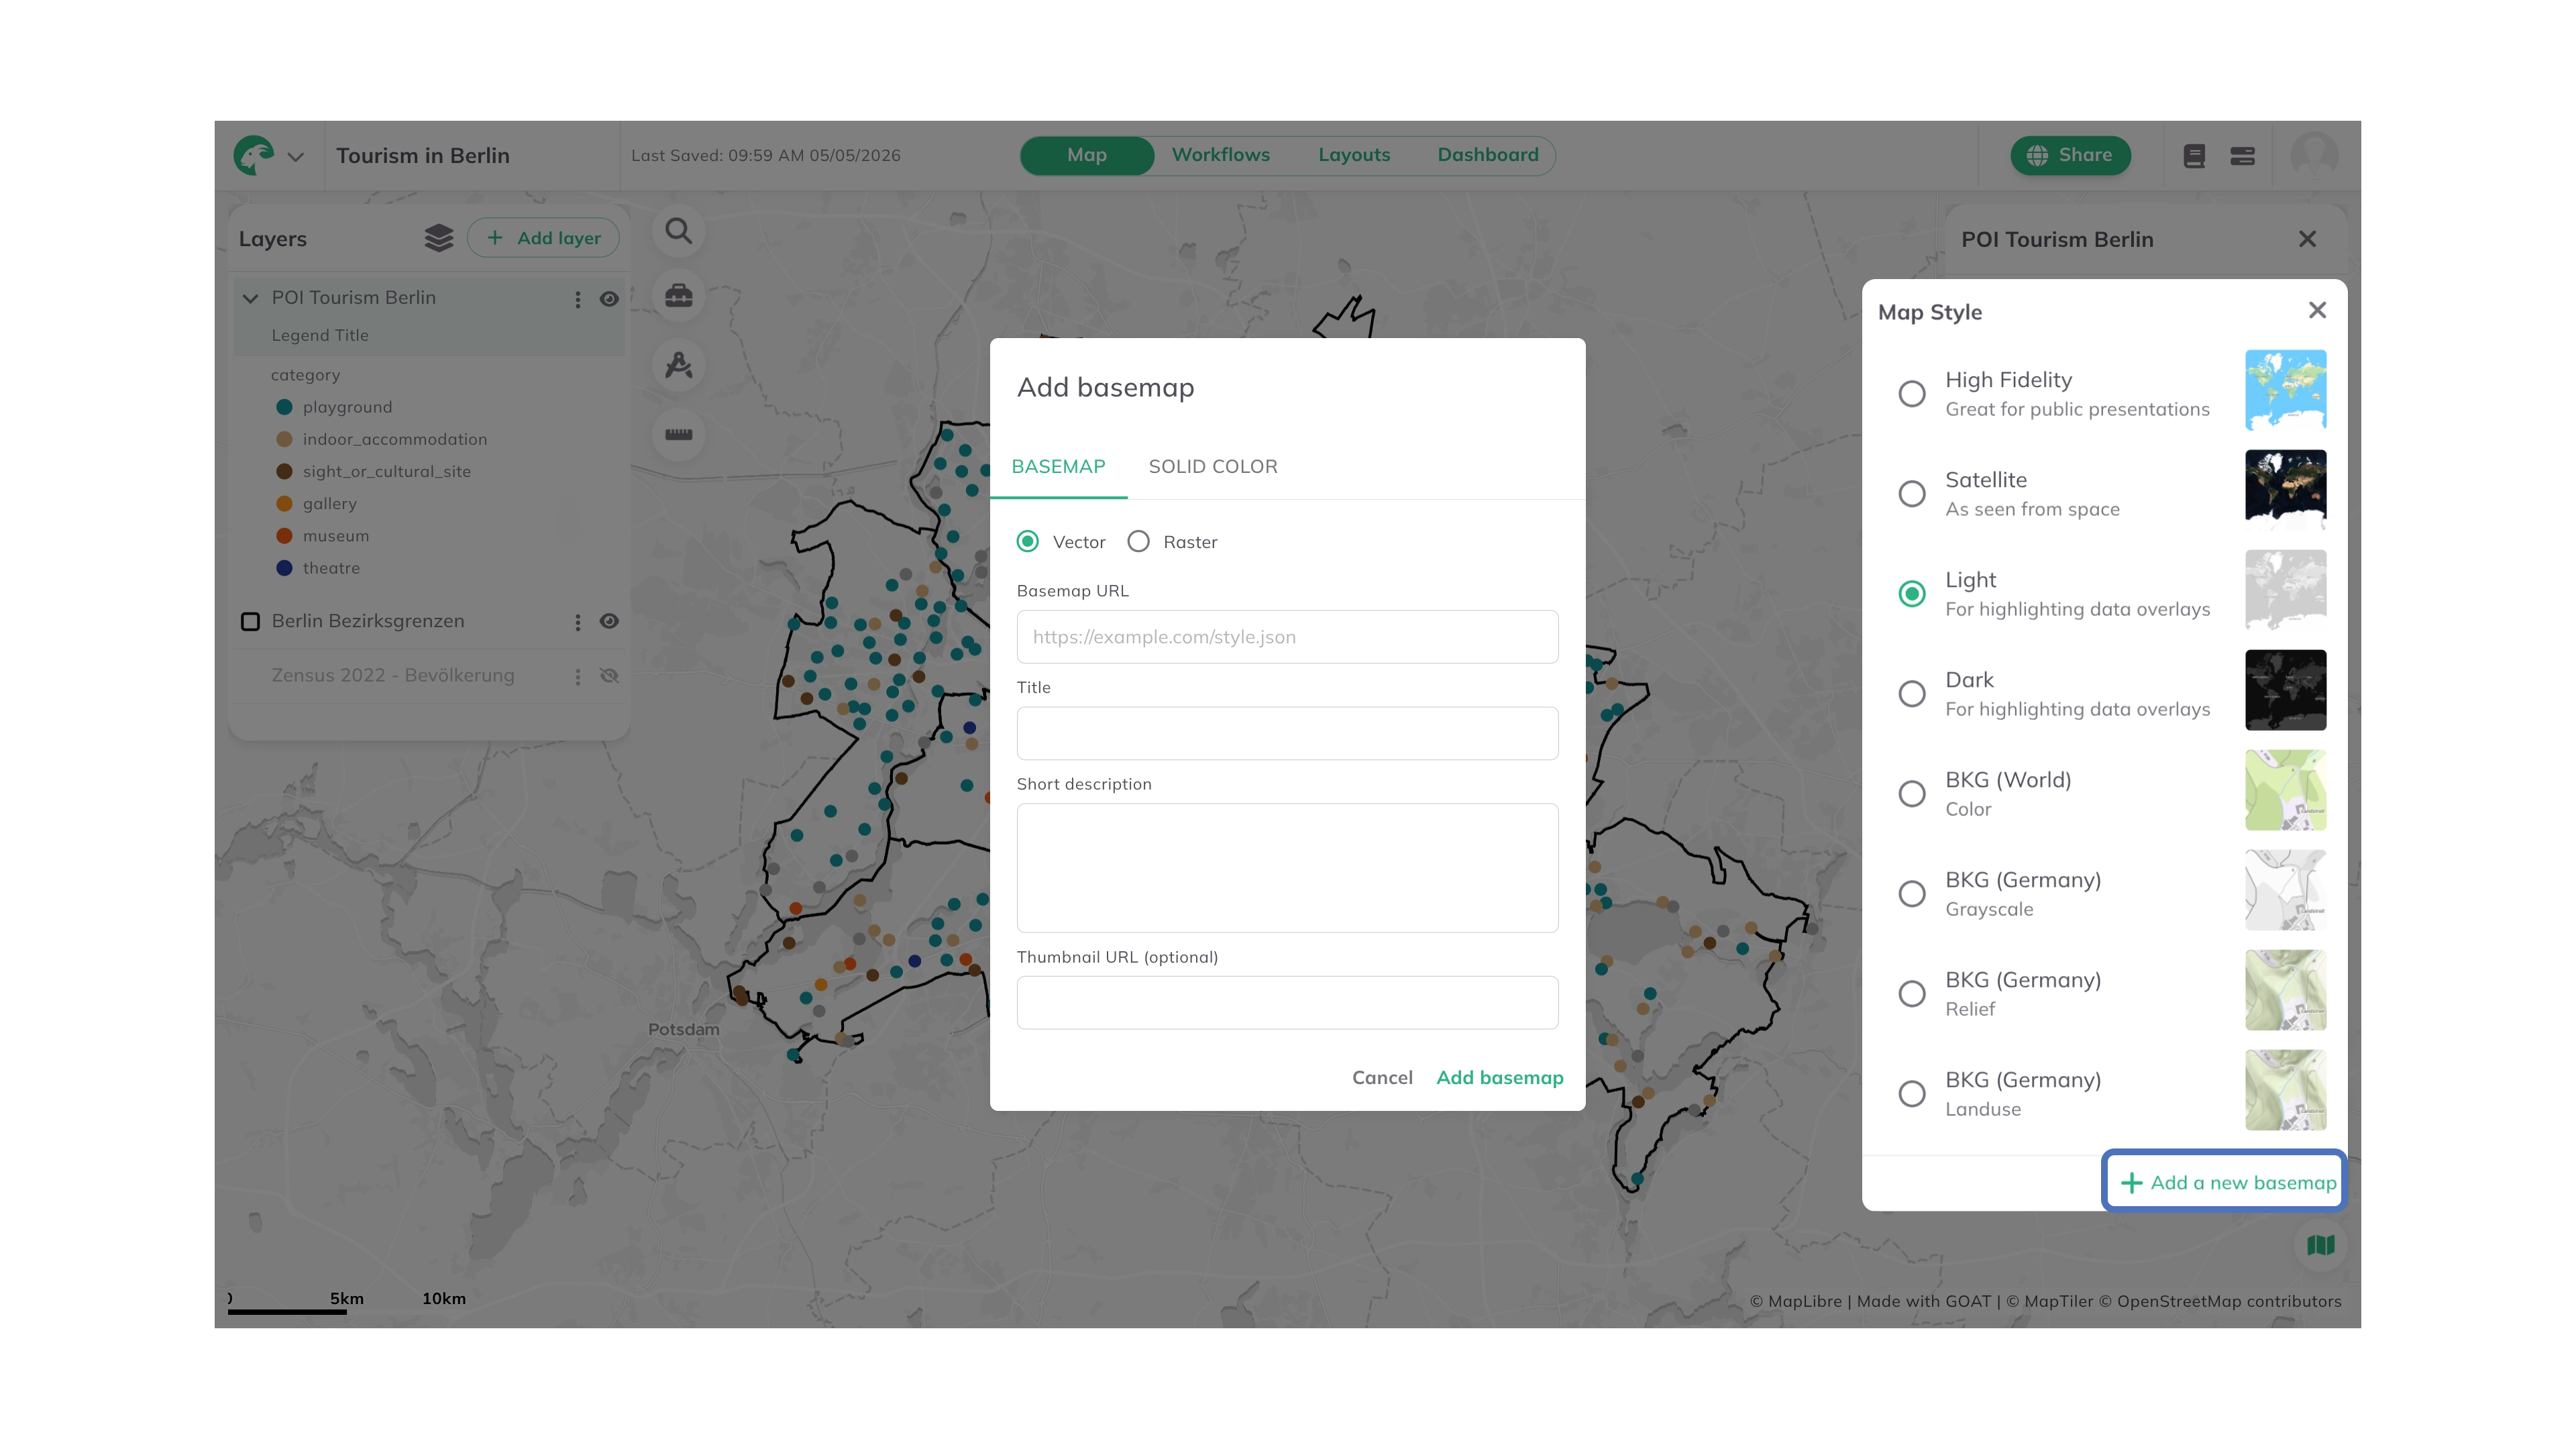Click the gallery legend color dot
The width and height of the screenshot is (2576, 1449).
click(284, 503)
